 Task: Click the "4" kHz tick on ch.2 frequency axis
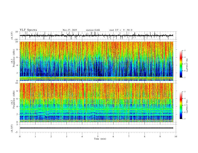(x=17, y=106)
